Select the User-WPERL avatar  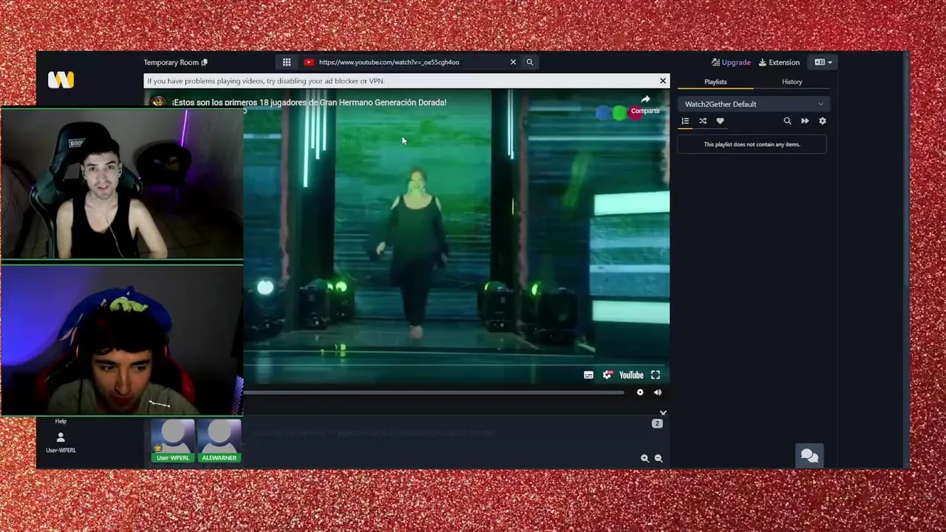point(173,441)
